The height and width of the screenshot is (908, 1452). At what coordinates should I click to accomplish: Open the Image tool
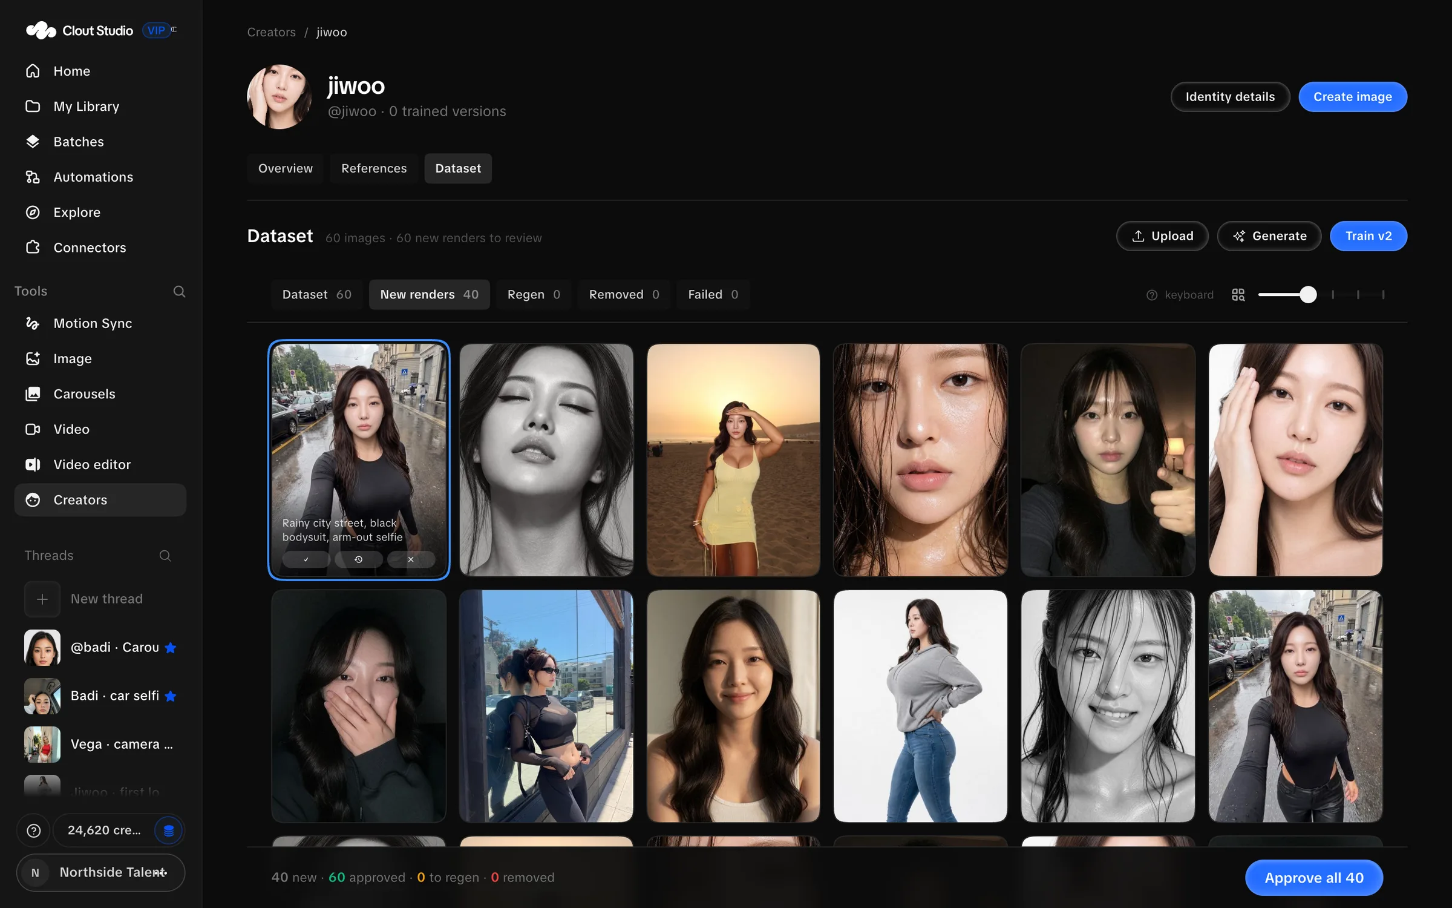100,358
